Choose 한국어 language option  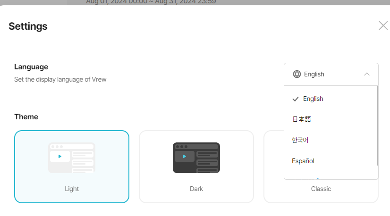coord(331,140)
